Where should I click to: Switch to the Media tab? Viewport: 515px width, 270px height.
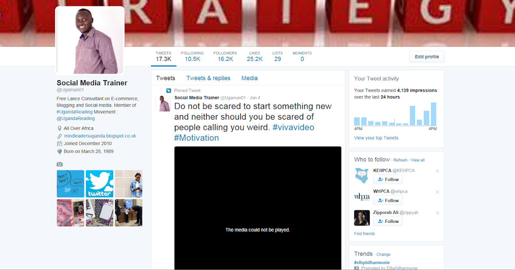[x=249, y=78]
